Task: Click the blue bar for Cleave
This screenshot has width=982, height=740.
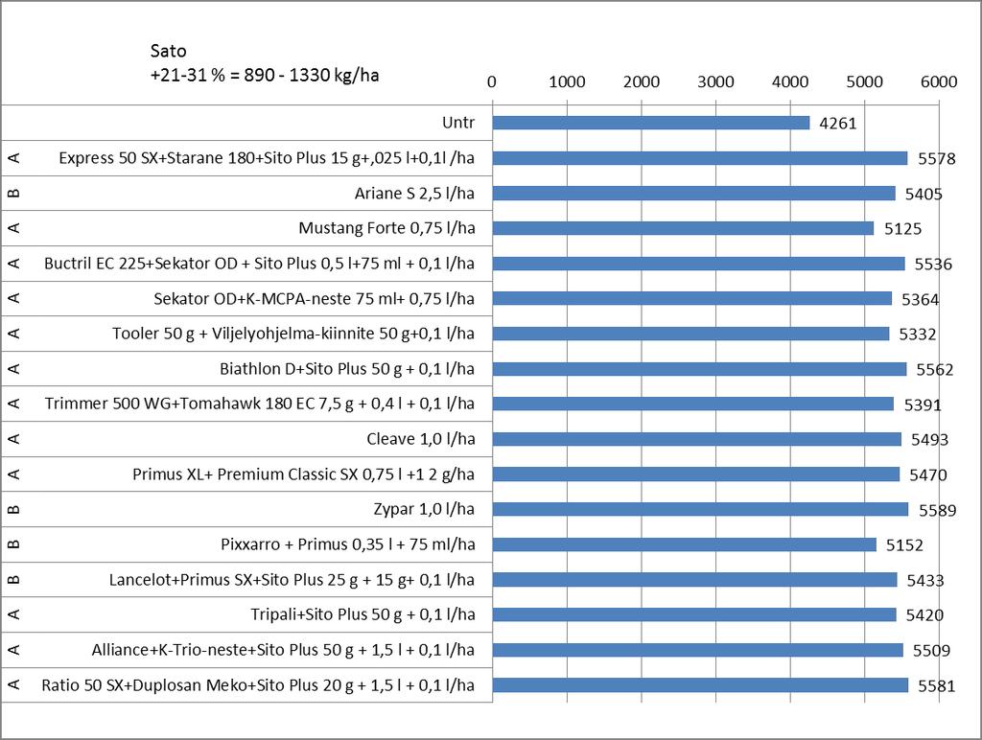Action: click(697, 439)
